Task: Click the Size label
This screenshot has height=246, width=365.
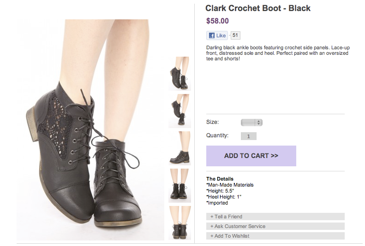Action: pyautogui.click(x=212, y=122)
